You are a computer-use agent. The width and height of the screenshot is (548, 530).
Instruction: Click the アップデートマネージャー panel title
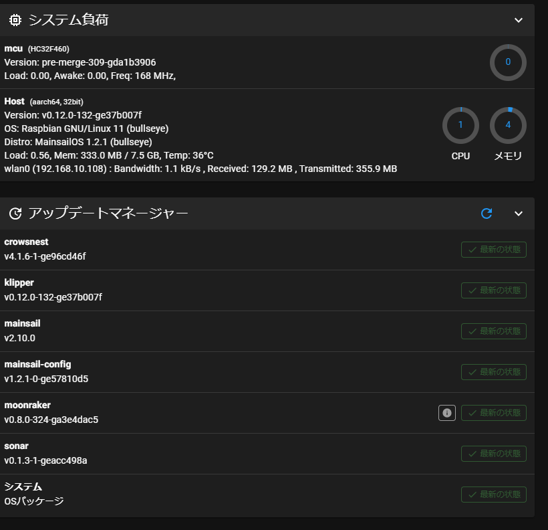tap(108, 213)
